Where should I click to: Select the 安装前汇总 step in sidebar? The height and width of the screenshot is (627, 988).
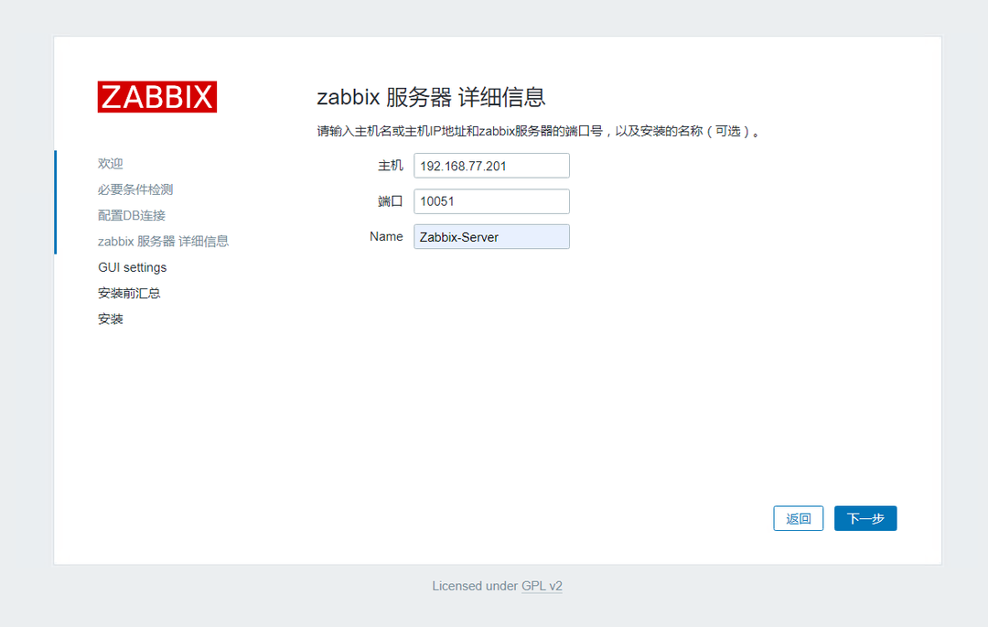(129, 293)
